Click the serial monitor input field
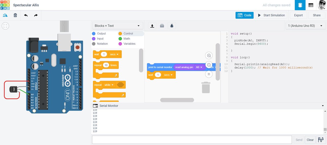 click(192, 140)
